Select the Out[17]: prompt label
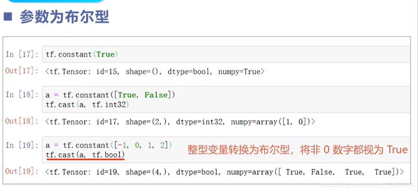 tap(22, 71)
